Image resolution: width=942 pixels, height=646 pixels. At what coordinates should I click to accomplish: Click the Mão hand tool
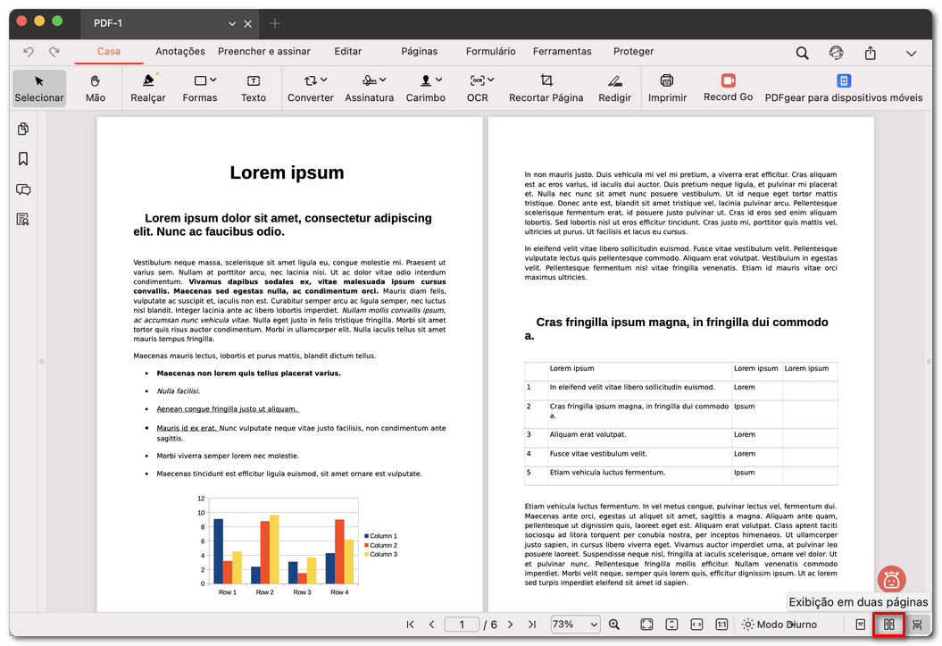click(x=95, y=88)
